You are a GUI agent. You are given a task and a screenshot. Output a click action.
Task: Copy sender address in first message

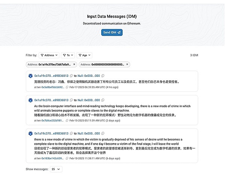coord(71,76)
